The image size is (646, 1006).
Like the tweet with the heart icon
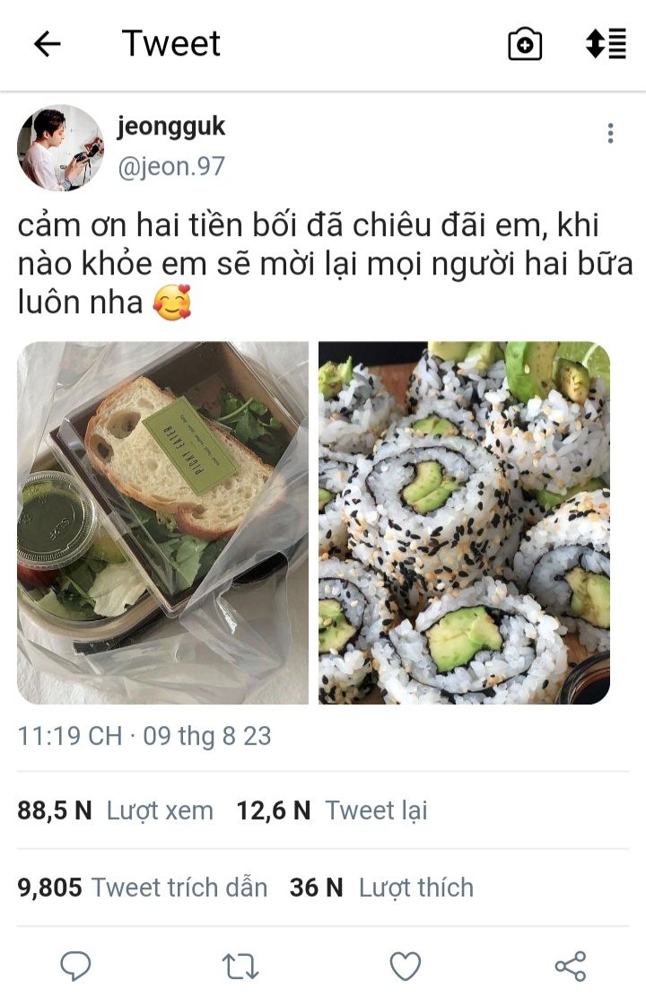[x=406, y=967]
